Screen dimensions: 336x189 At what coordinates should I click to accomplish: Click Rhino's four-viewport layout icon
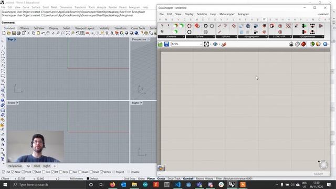coord(82,33)
